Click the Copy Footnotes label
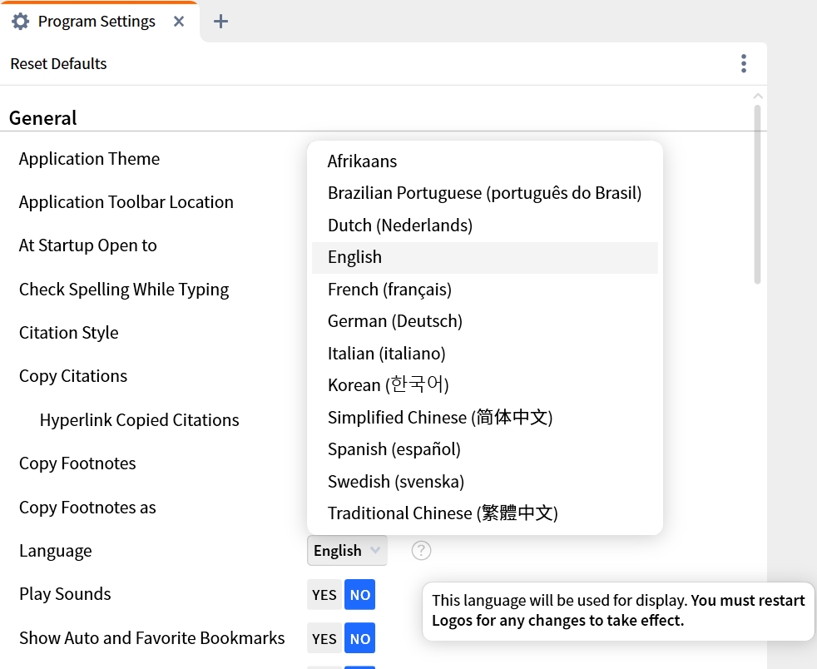The height and width of the screenshot is (669, 817). (77, 463)
